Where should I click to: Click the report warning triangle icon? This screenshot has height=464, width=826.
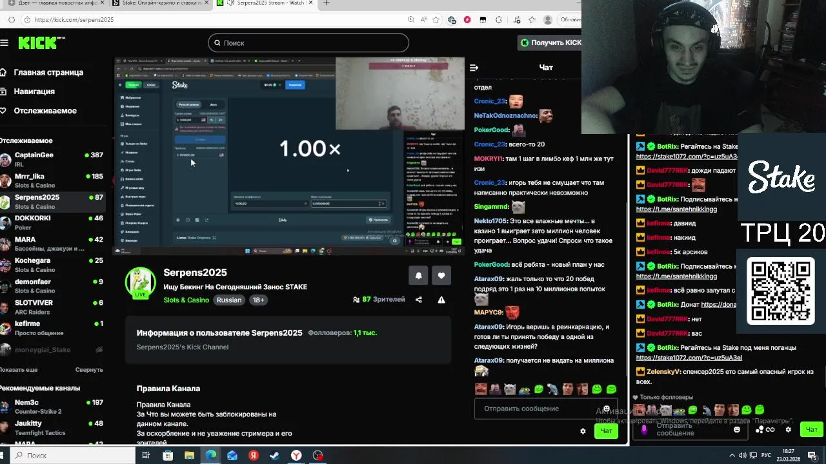coord(441,300)
